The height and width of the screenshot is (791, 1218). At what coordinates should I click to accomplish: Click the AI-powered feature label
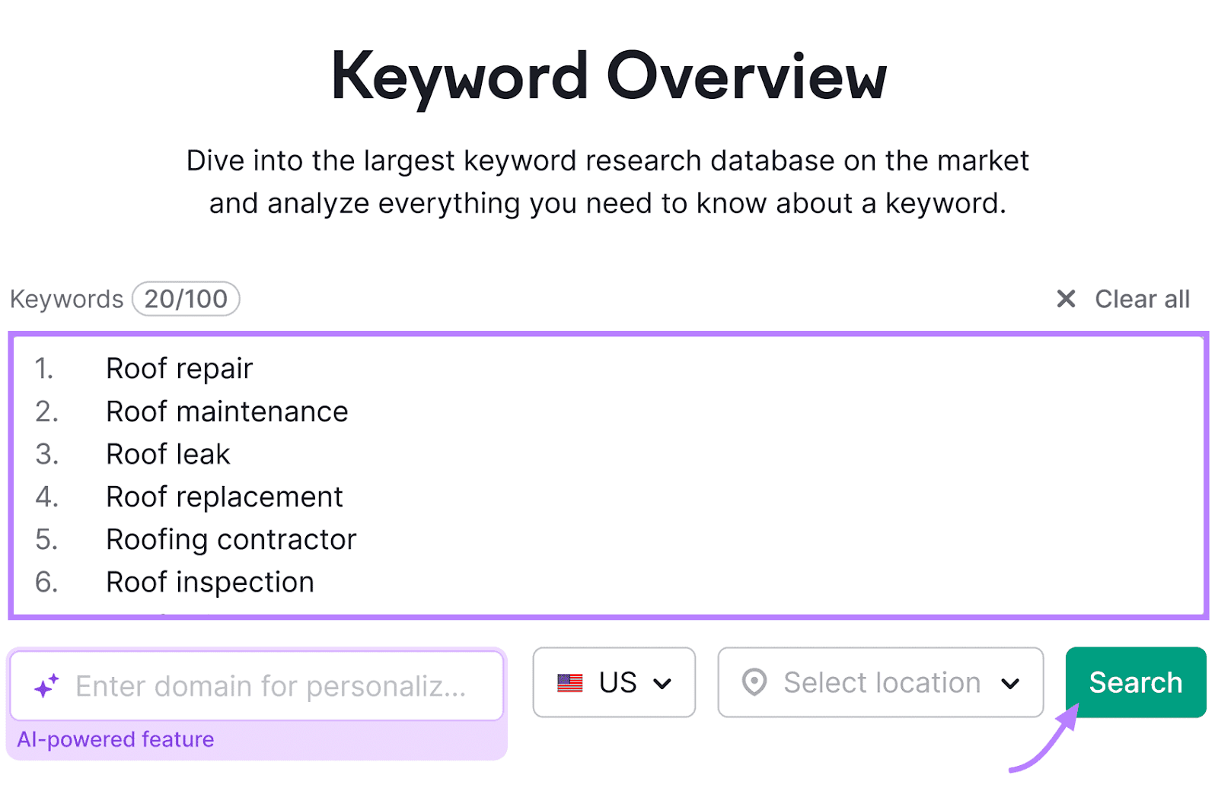coord(116,739)
